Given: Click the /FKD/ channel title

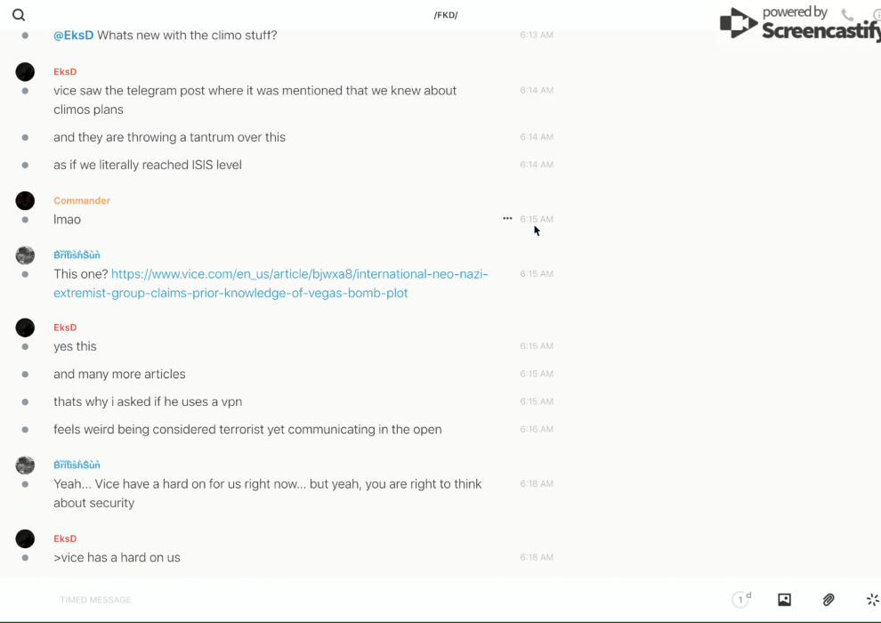Looking at the screenshot, I should click(x=446, y=15).
